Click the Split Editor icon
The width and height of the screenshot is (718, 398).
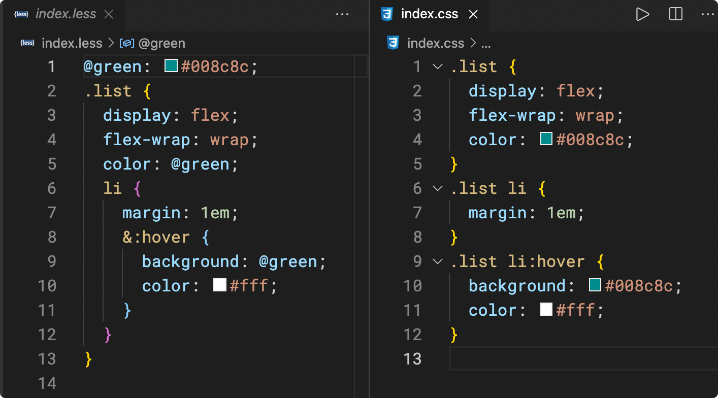pos(675,14)
